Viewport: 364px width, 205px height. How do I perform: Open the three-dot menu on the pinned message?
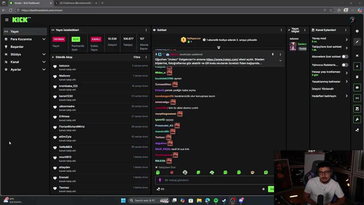coord(280,54)
